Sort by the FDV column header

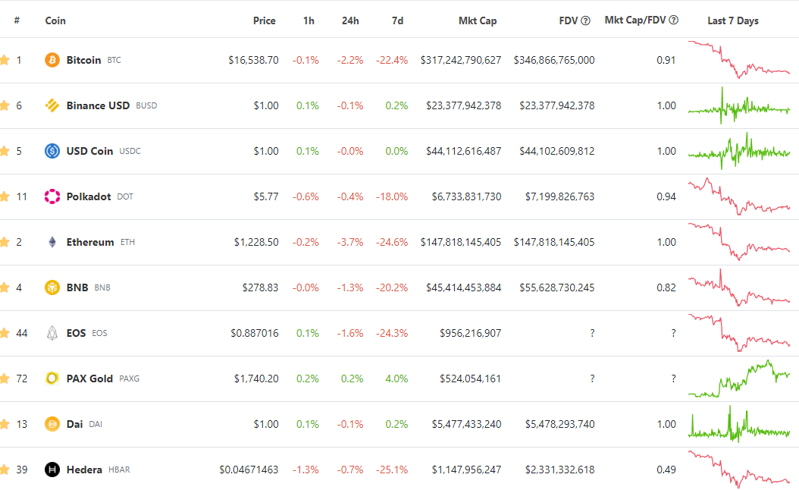pyautogui.click(x=568, y=20)
